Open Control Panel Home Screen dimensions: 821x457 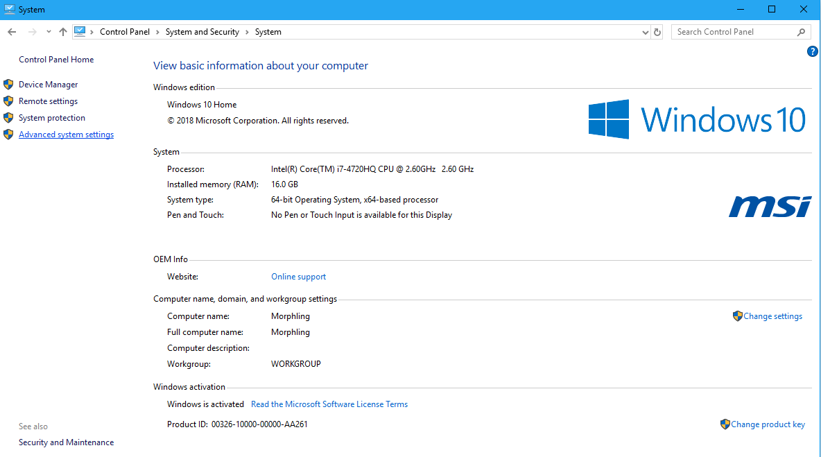coord(56,60)
